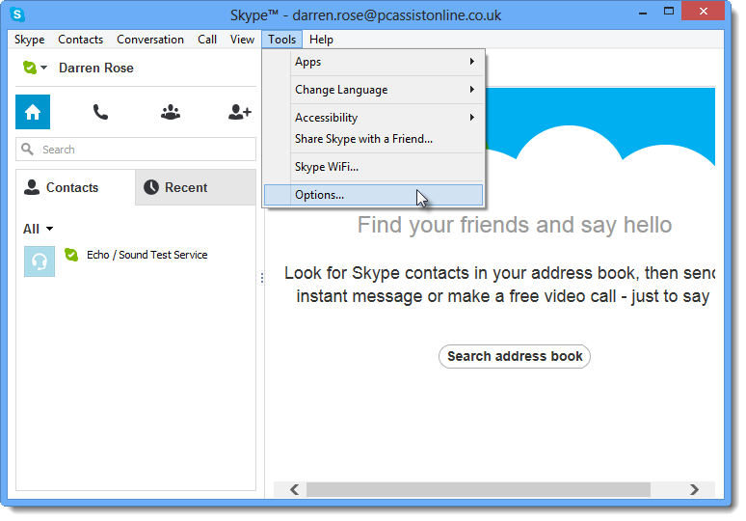This screenshot has width=746, height=521.
Task: Open the View menu
Action: tap(242, 40)
